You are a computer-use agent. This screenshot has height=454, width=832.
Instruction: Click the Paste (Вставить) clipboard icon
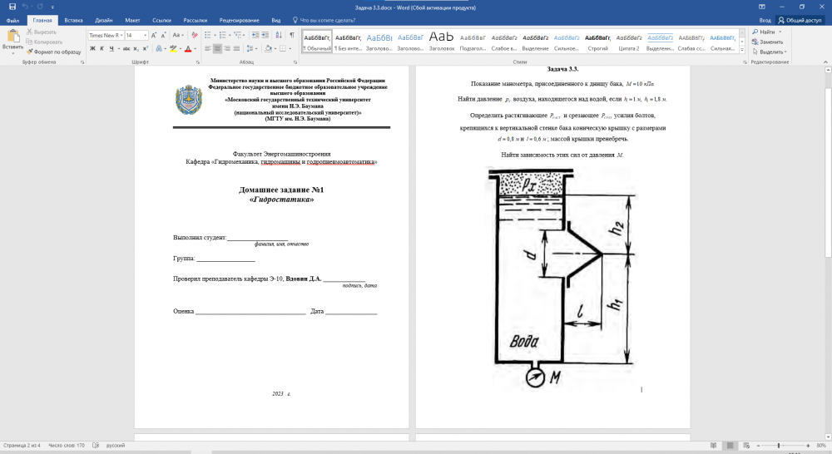[12, 36]
